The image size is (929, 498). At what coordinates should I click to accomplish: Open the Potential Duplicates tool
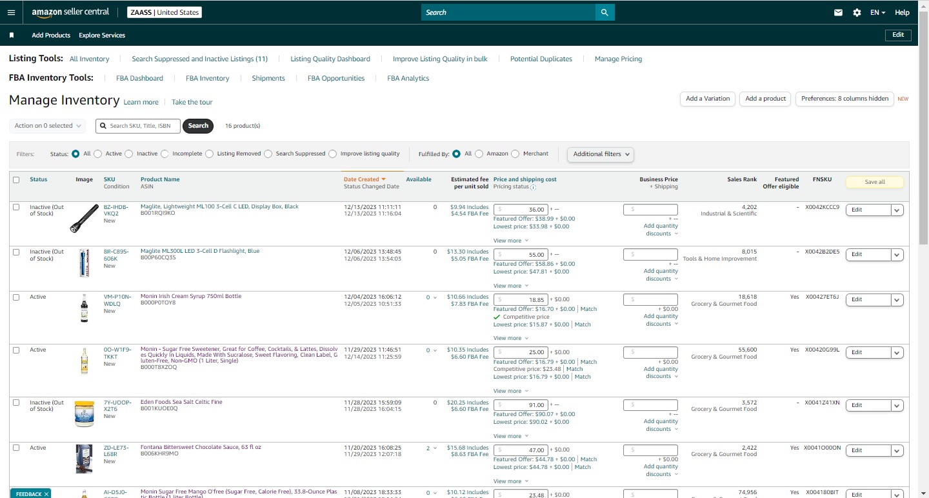click(x=541, y=59)
